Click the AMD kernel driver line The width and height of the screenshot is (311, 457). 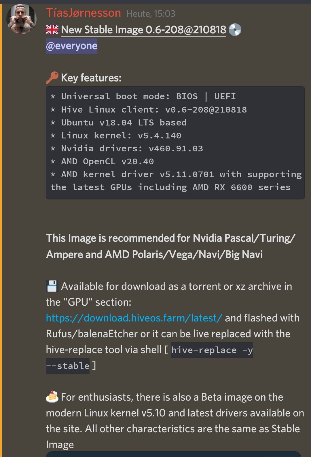tap(176, 181)
